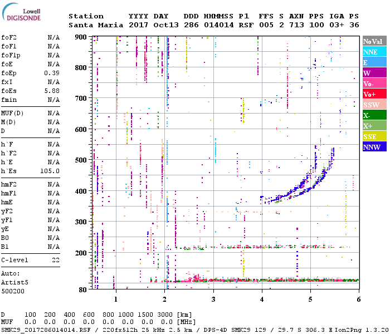
Task: Click the year value 2017
Action: [138, 25]
